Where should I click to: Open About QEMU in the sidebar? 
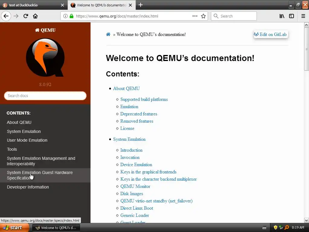coord(19,122)
